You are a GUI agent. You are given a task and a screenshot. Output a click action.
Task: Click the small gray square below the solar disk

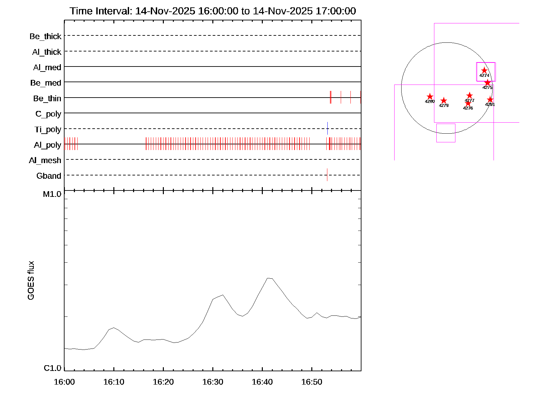pos(446,133)
